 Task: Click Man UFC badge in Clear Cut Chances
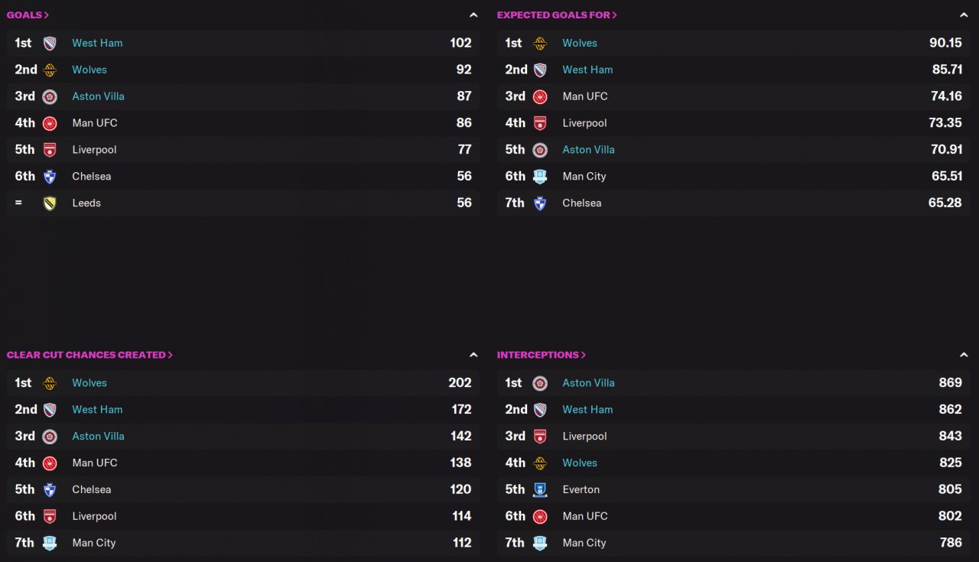pyautogui.click(x=50, y=463)
